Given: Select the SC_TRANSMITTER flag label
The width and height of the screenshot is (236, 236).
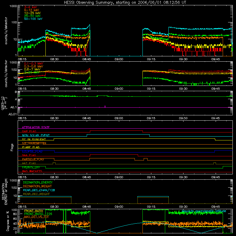Looking at the screenshot, I should tap(34, 143).
